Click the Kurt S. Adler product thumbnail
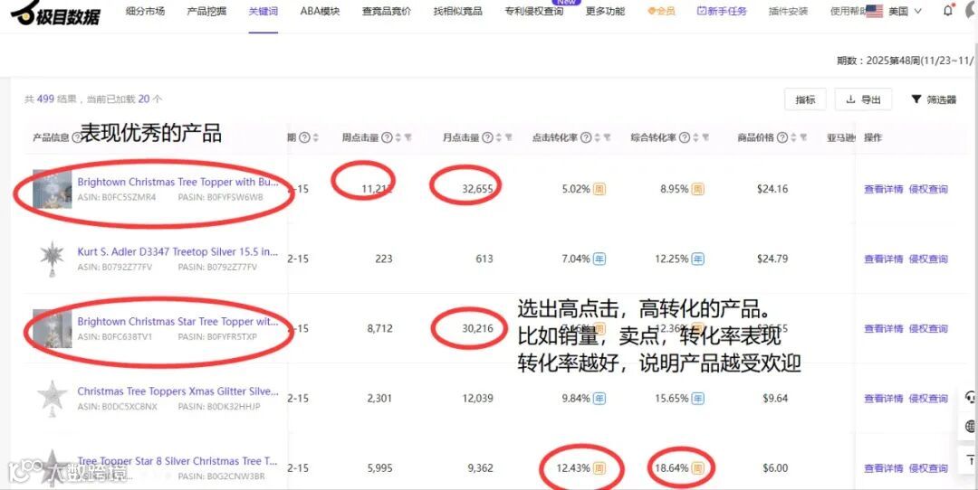The width and height of the screenshot is (978, 490). (x=52, y=259)
